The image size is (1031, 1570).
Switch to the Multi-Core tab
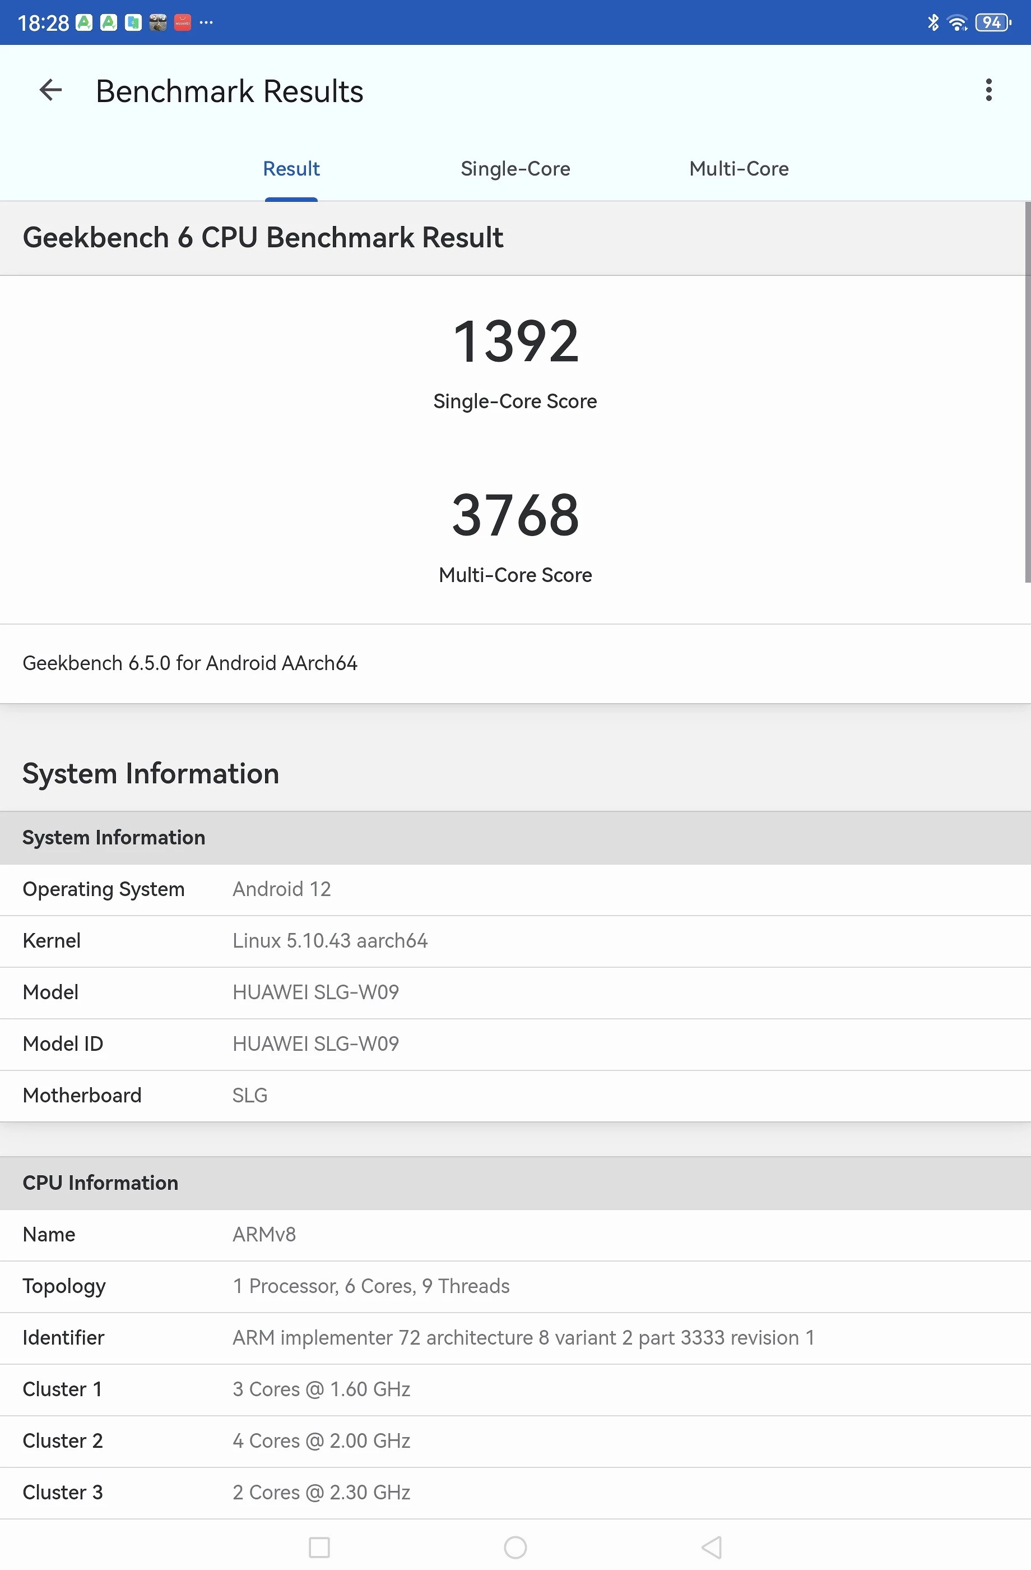739,169
